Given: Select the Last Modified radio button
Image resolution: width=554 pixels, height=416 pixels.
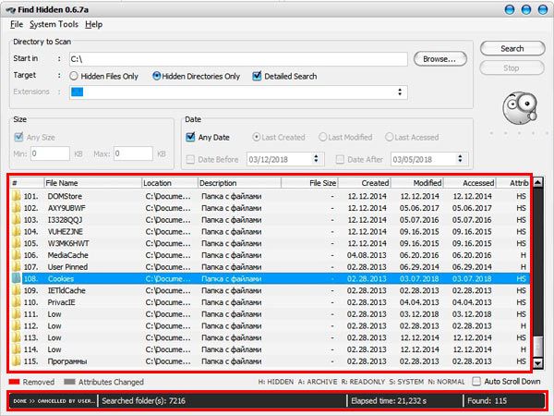Looking at the screenshot, I should 322,137.
